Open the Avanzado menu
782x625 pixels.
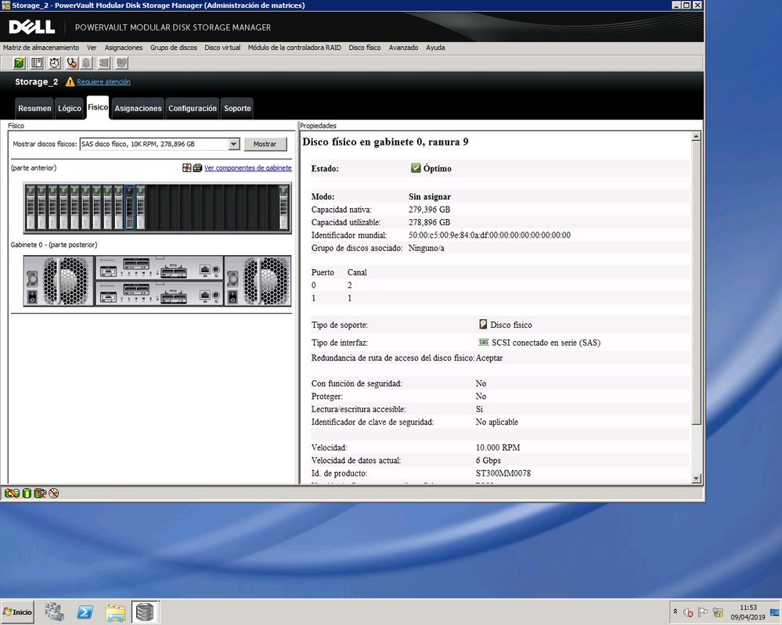(403, 48)
